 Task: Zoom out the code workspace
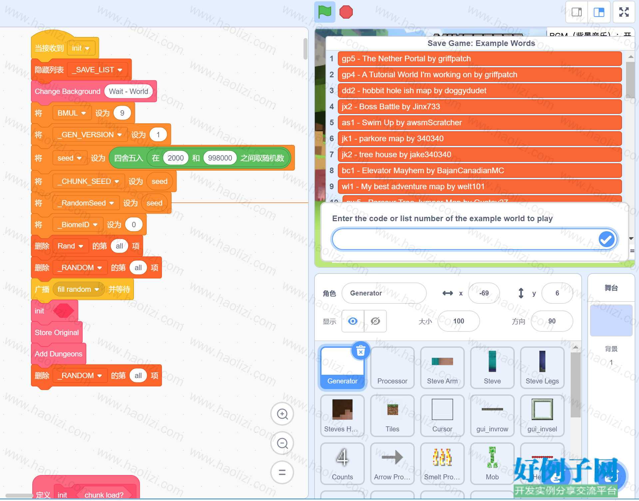pos(282,443)
